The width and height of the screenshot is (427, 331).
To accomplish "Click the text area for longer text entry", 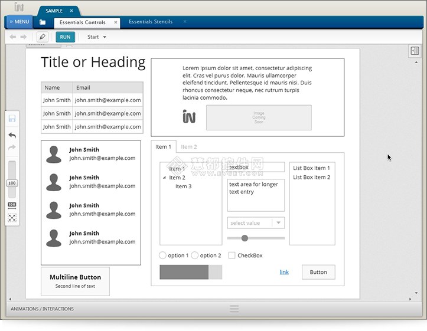I will coord(256,195).
